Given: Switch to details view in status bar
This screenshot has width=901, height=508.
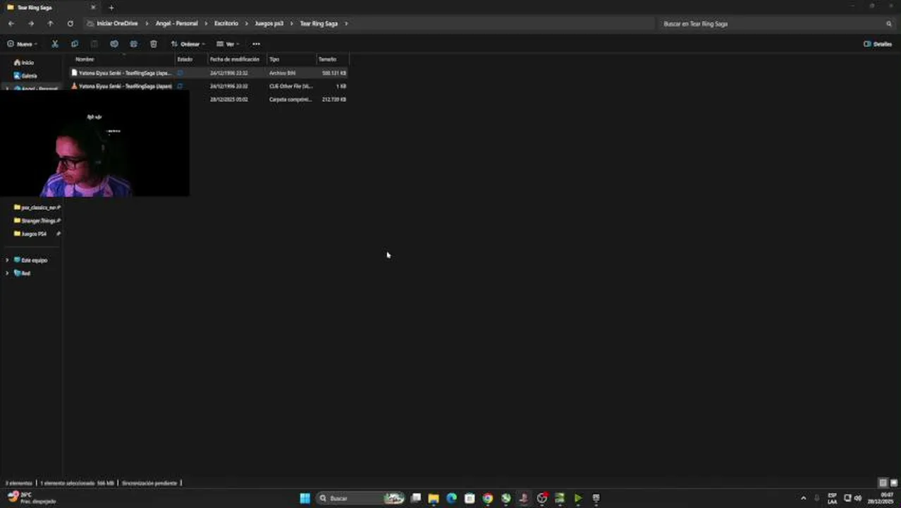Looking at the screenshot, I should [x=883, y=483].
